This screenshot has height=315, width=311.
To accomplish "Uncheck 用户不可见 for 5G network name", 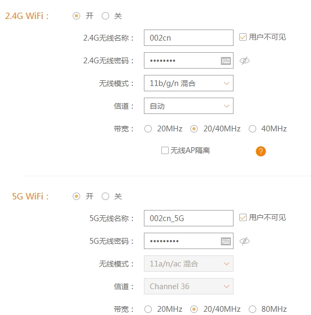I will click(x=243, y=217).
